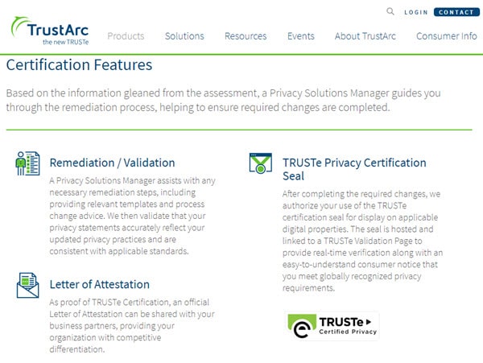Click the Certification Features page title

79,65
